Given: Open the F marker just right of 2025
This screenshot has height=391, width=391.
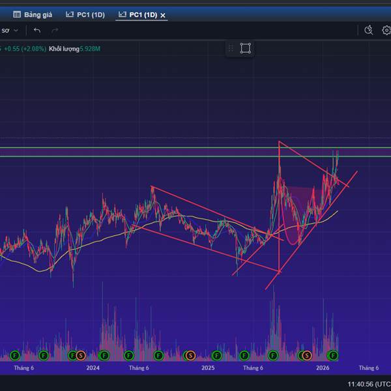Looking at the screenshot, I should pyautogui.click(x=217, y=355).
